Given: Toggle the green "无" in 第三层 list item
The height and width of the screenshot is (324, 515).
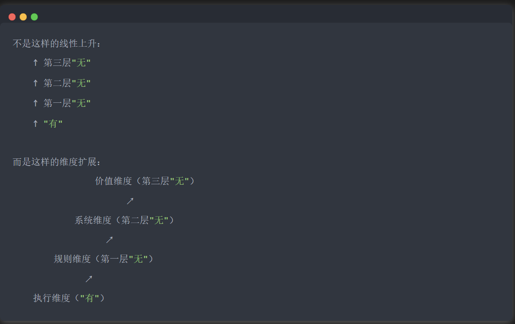Looking at the screenshot, I should (81, 62).
